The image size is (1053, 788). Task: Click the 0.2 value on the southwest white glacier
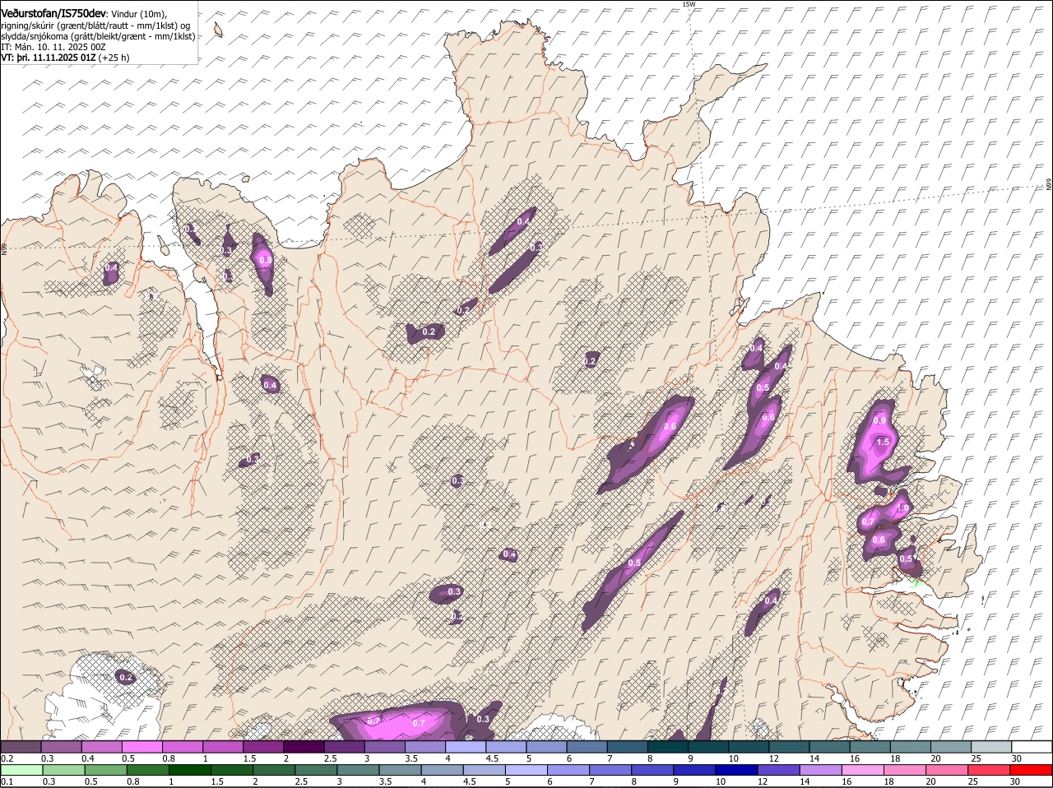point(126,677)
